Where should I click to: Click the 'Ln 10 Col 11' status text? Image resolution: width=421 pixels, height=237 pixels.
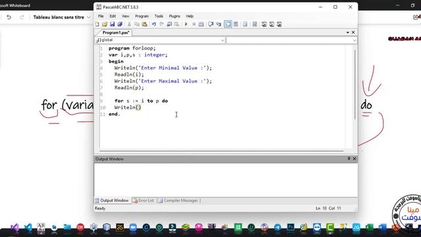pyautogui.click(x=328, y=208)
